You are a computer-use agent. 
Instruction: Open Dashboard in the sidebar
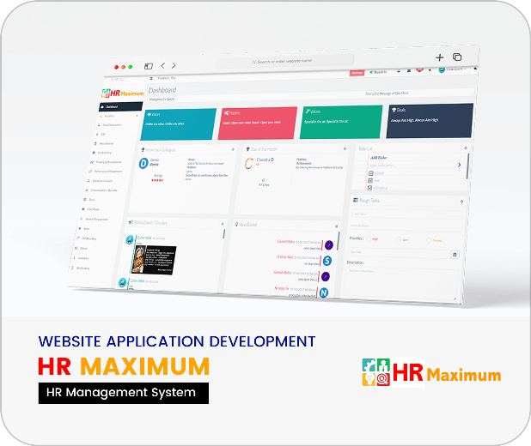click(x=121, y=106)
